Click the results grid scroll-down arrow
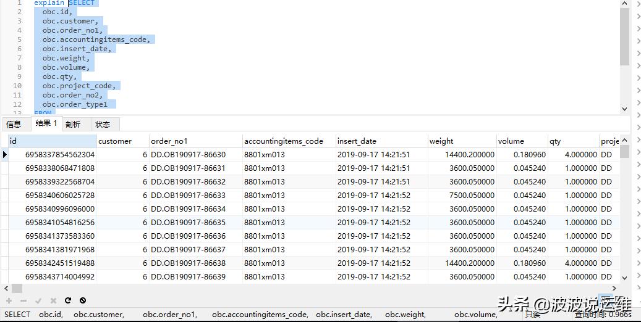The height and width of the screenshot is (322, 641). pyautogui.click(x=624, y=278)
